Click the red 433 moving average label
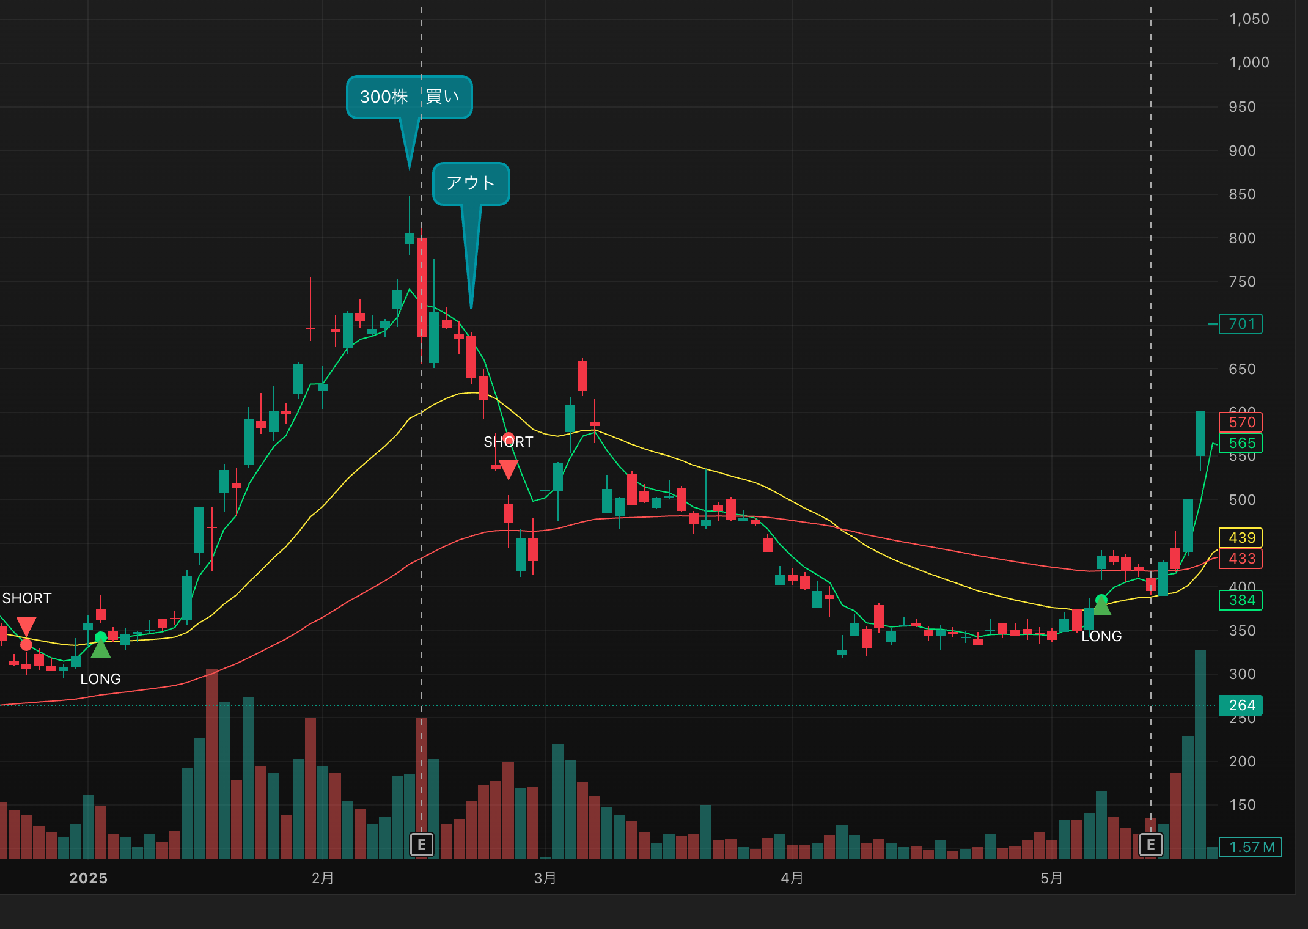The height and width of the screenshot is (929, 1308). point(1240,559)
